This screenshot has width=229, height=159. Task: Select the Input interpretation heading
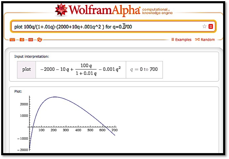32,56
